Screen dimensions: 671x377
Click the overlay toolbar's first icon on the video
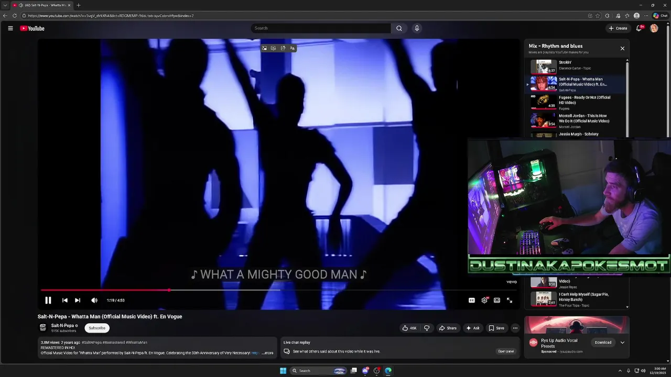(x=264, y=48)
